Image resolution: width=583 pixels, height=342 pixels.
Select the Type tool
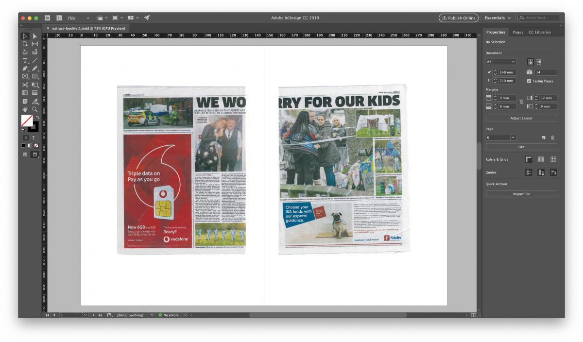point(25,61)
